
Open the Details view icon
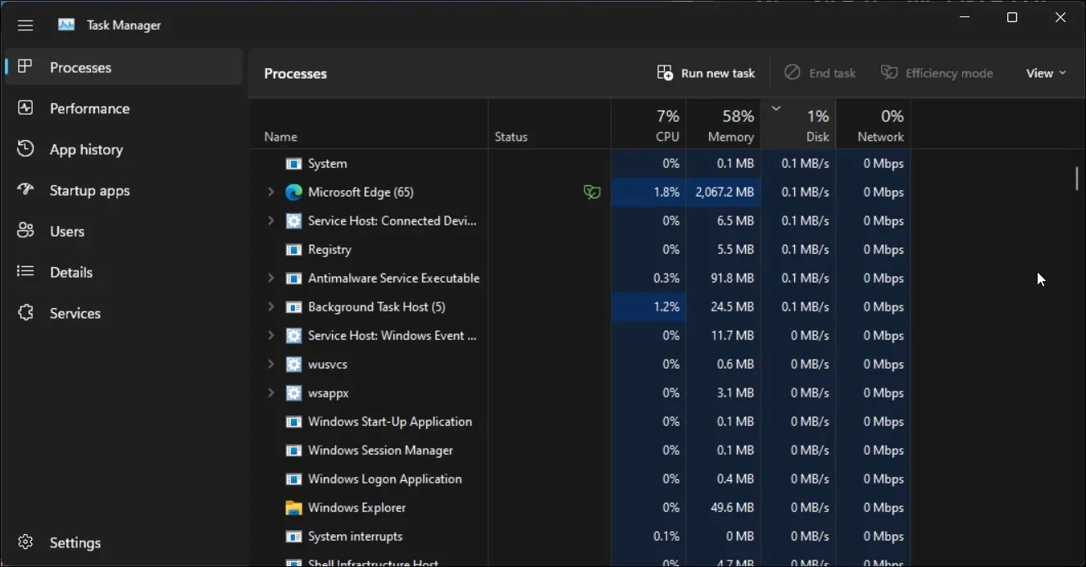[x=25, y=272]
